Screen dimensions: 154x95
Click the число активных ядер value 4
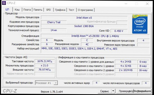point(97,83)
